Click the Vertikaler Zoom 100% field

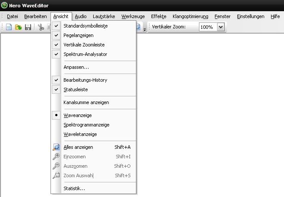point(208,27)
